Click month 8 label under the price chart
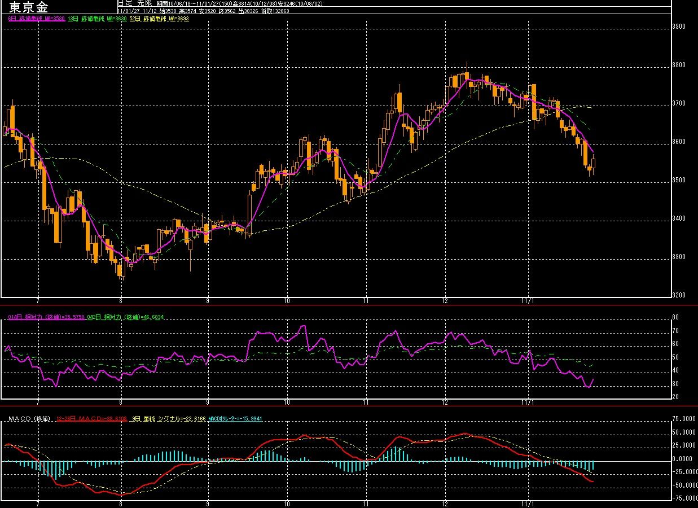This screenshot has height=508, width=698. click(121, 301)
